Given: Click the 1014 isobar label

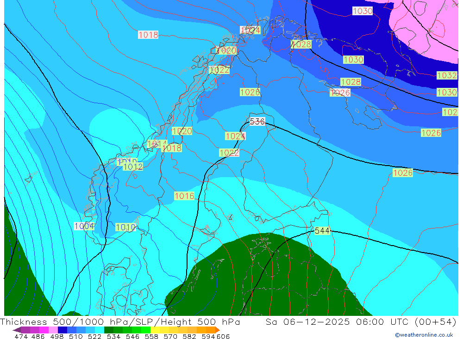Looking at the screenshot, I should (157, 144).
